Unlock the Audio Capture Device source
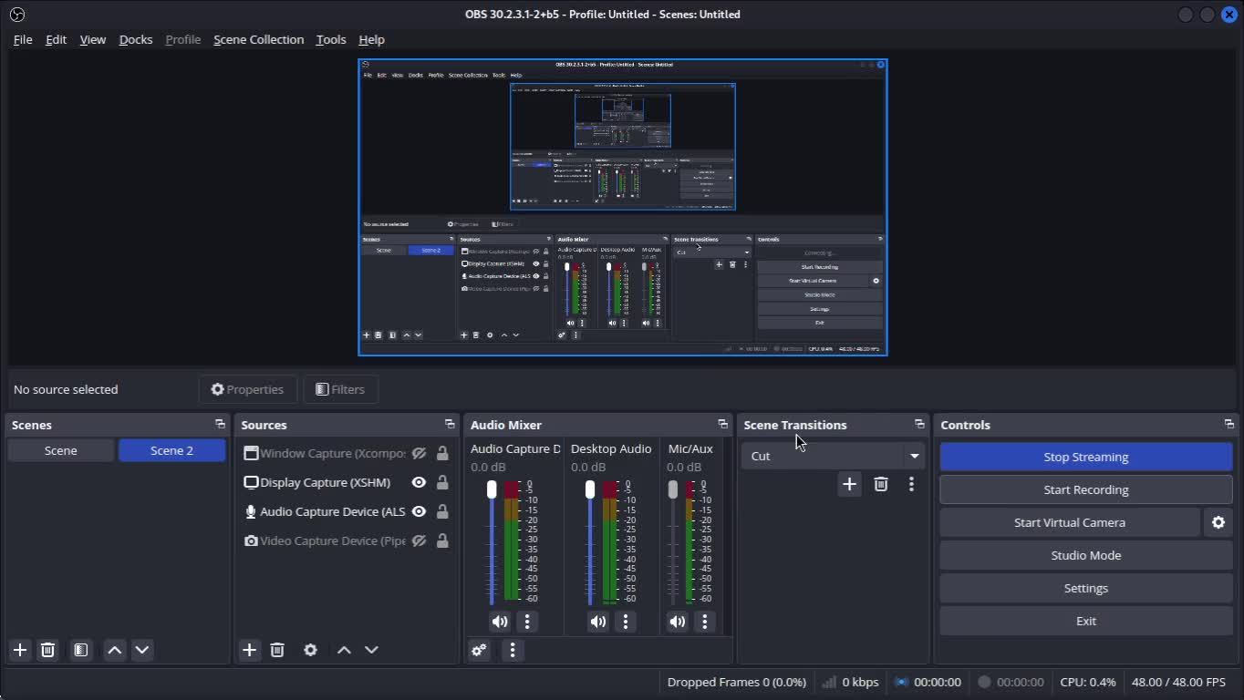 coord(442,511)
